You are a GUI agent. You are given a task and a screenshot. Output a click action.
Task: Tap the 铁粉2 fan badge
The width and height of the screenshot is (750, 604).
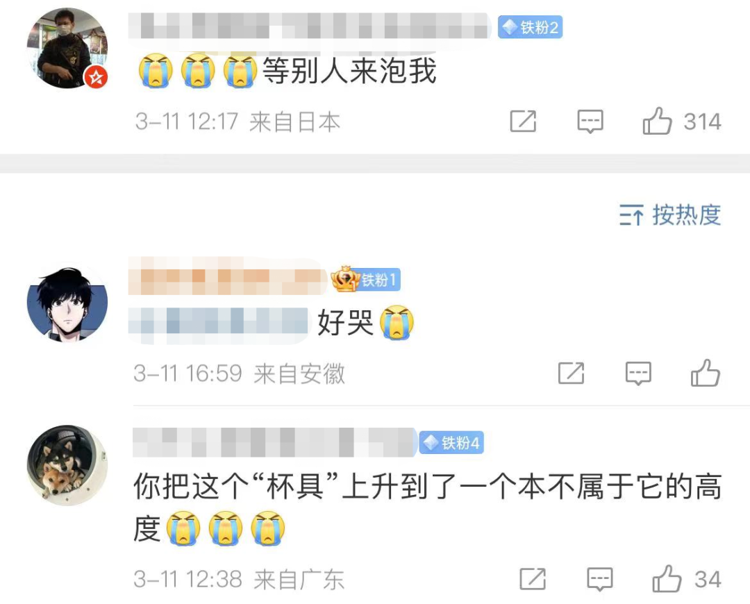pyautogui.click(x=530, y=27)
